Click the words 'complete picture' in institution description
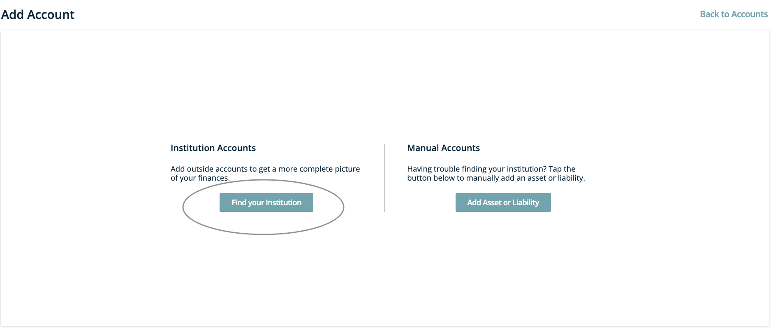 point(330,169)
